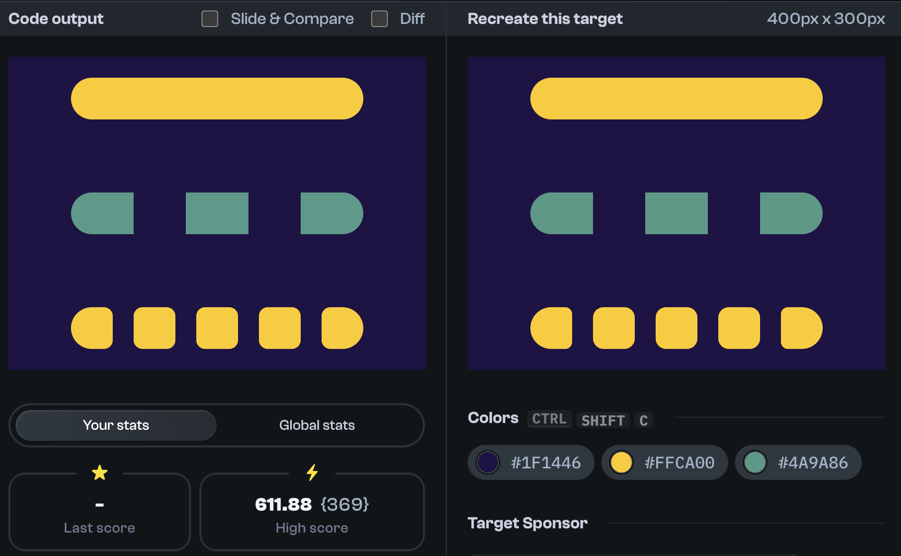This screenshot has width=901, height=556.
Task: Click the CTRL key hint badge
Action: [x=549, y=419]
